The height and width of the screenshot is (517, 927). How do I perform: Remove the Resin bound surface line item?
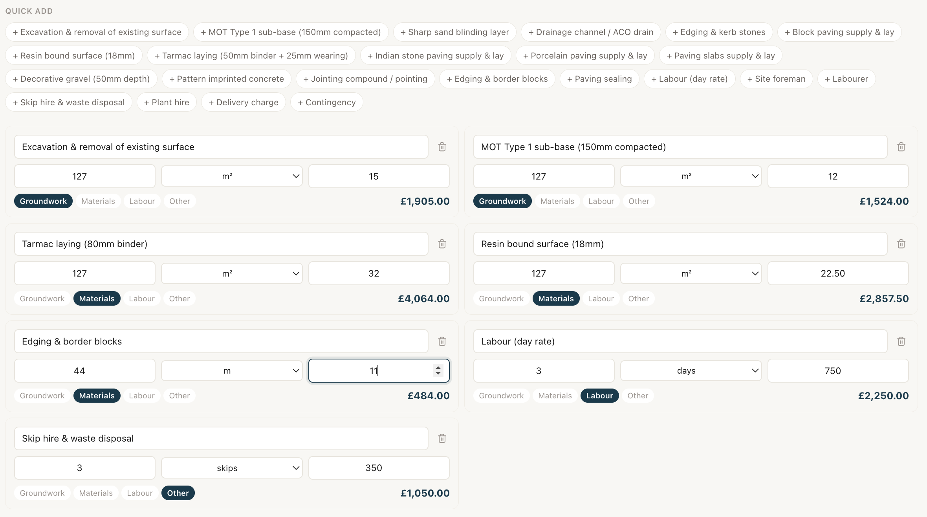[x=901, y=244]
